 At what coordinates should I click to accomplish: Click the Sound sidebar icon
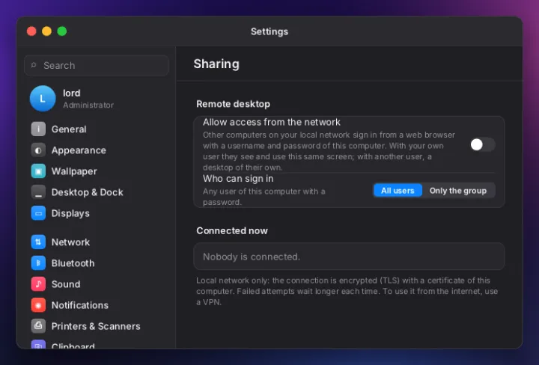pyautogui.click(x=38, y=284)
